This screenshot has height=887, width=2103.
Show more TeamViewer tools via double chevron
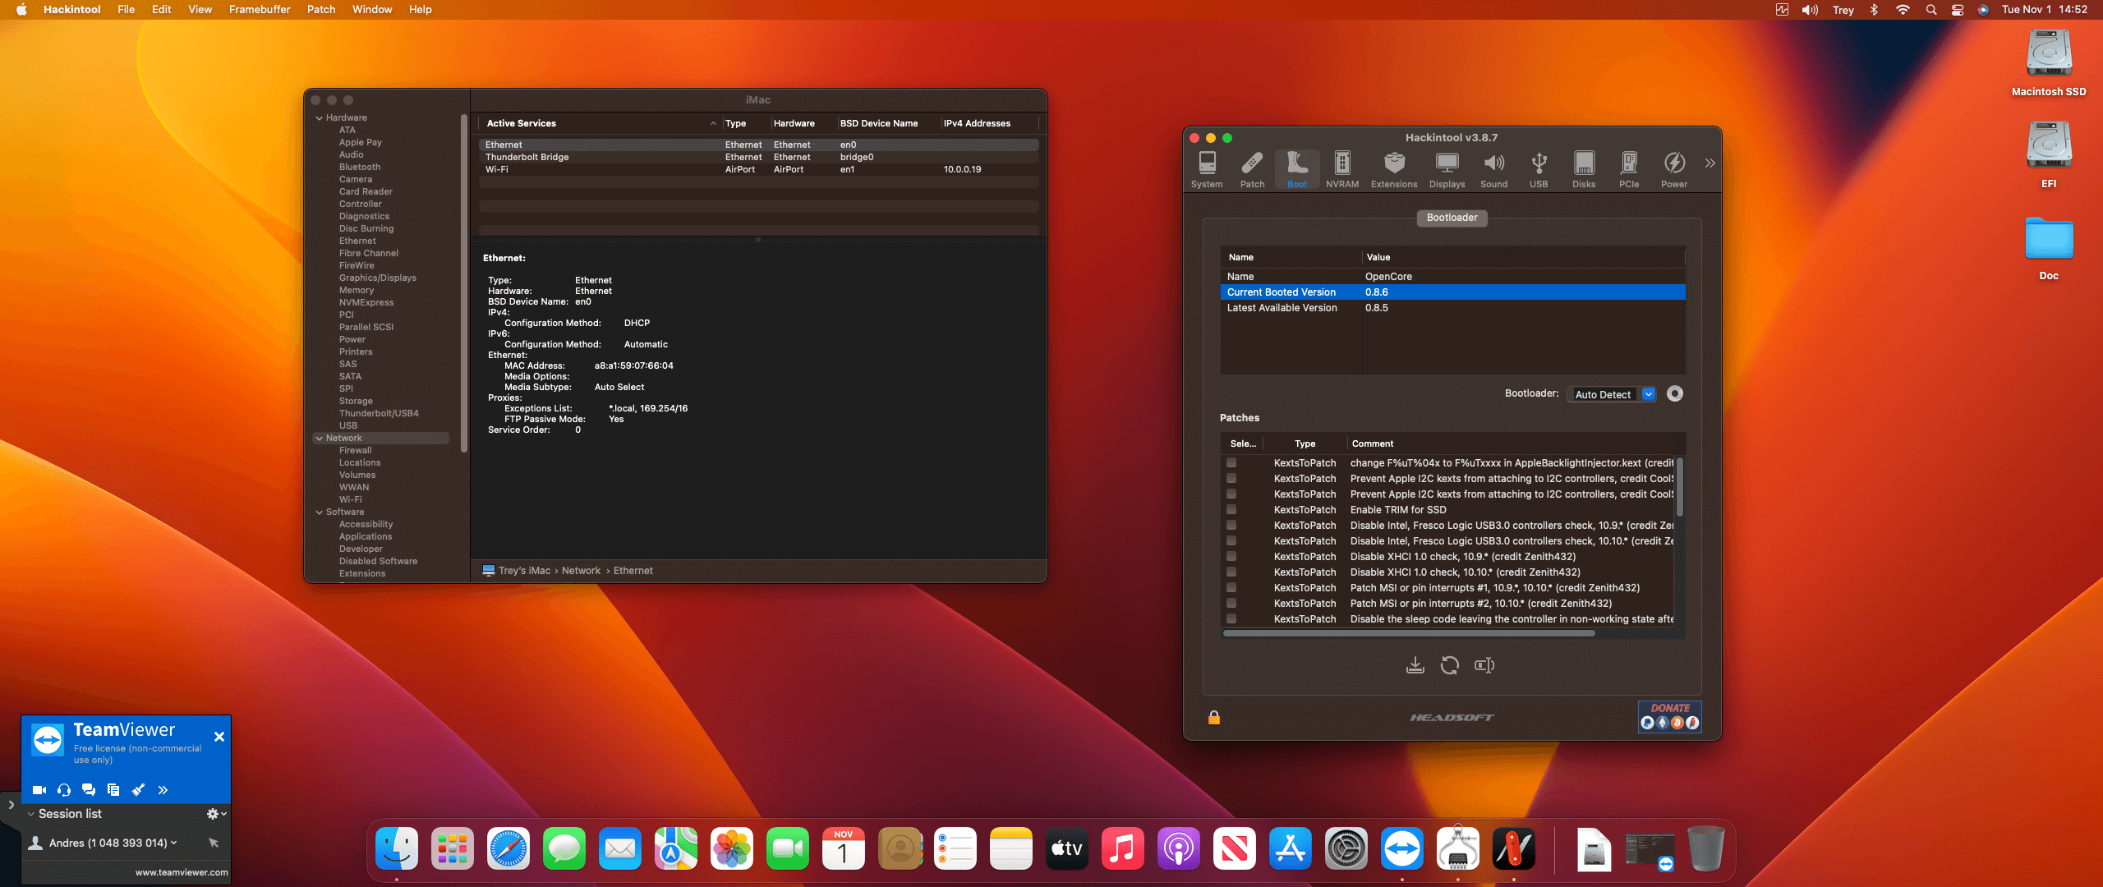163,790
